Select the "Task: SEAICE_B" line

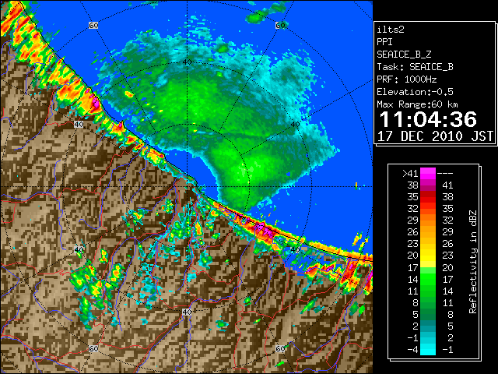[415, 67]
